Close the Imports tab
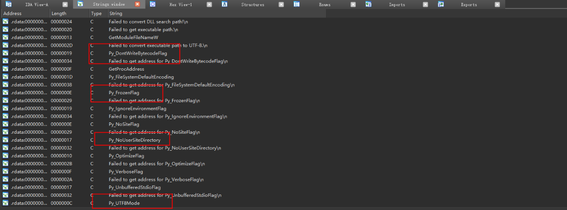Image resolution: width=567 pixels, height=210 pixels. point(425,4)
